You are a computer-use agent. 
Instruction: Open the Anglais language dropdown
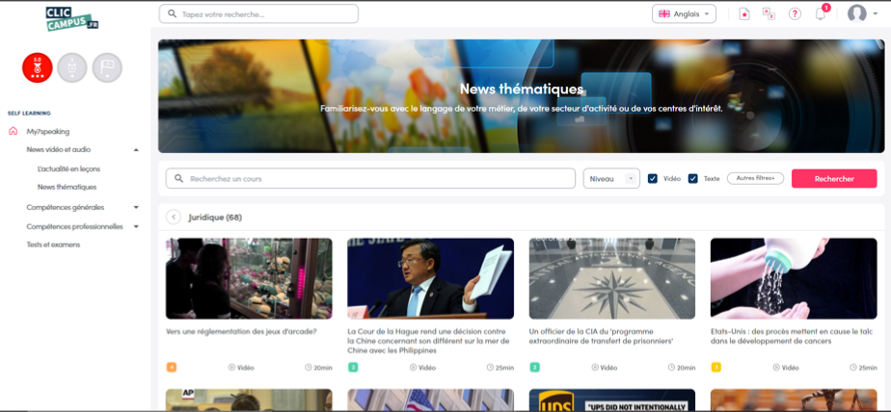click(x=684, y=13)
